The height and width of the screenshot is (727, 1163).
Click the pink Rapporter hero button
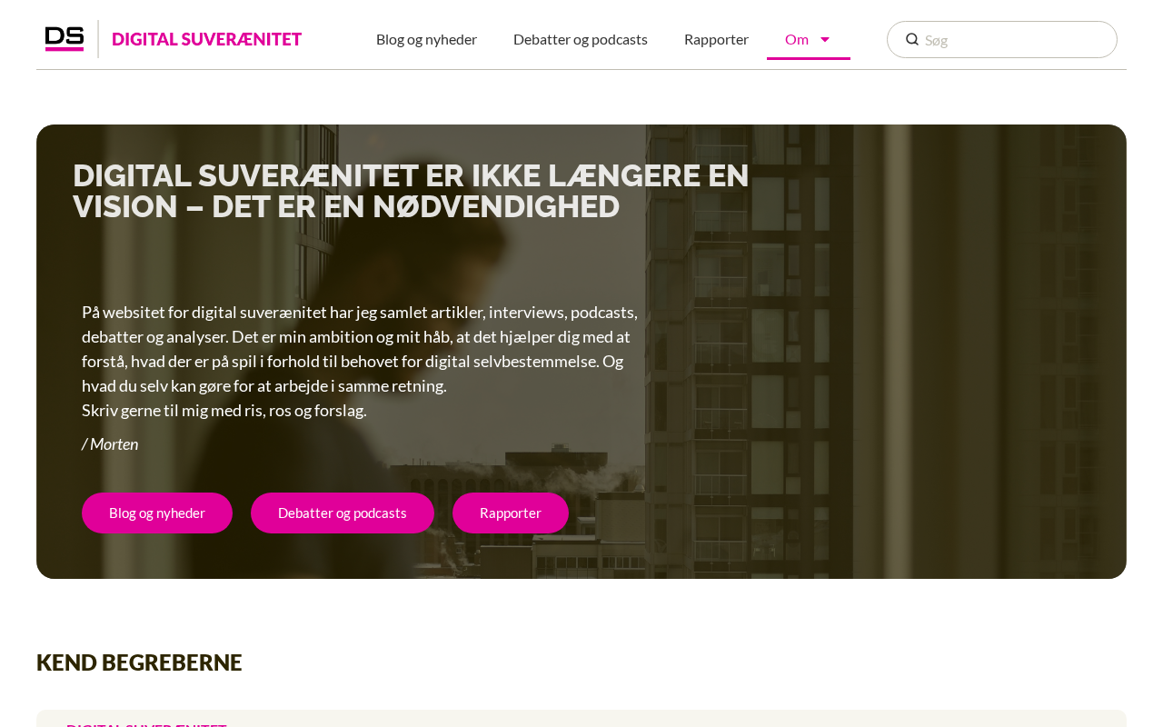pos(511,513)
